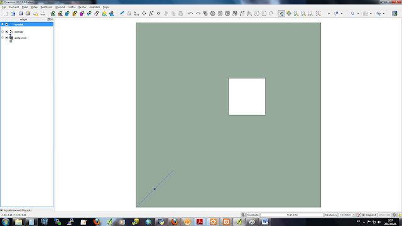Click the pontok blue point symbol

(x=10, y=35)
